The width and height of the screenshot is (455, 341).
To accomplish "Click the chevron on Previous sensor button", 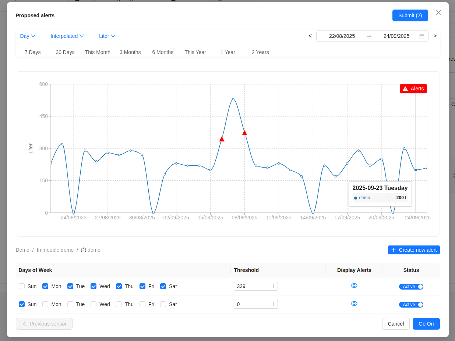I will pyautogui.click(x=24, y=324).
